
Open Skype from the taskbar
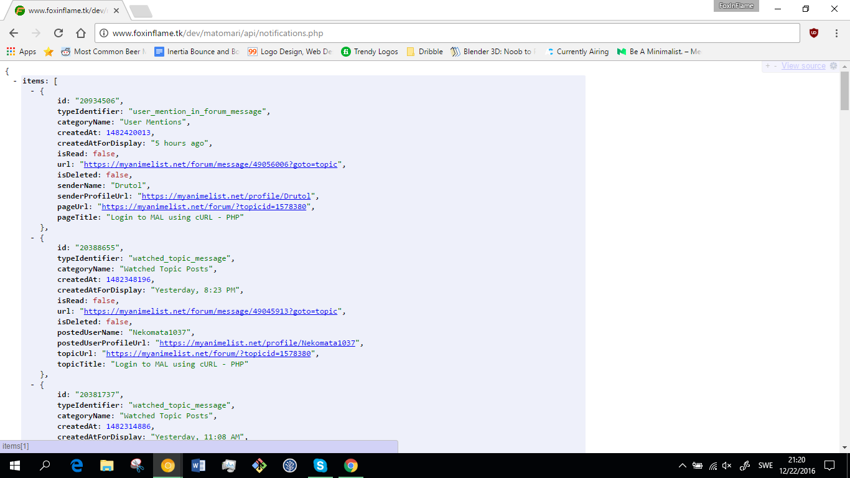[x=320, y=466]
